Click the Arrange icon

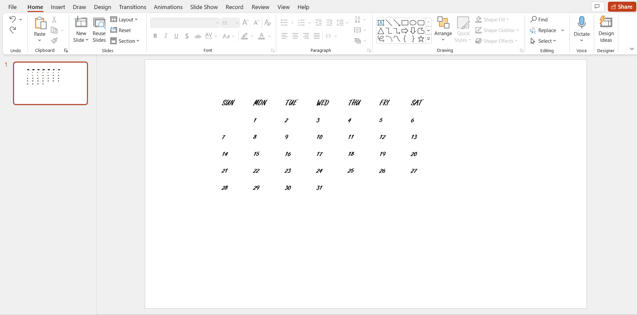[443, 23]
